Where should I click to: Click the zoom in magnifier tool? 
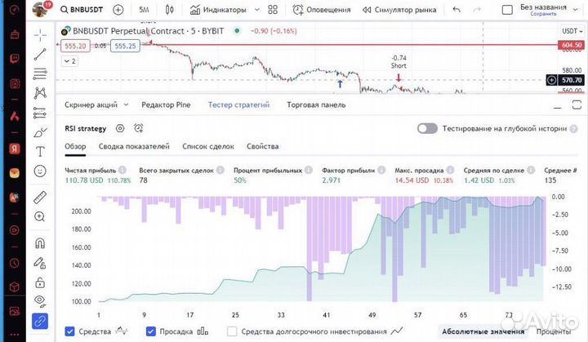click(x=40, y=216)
